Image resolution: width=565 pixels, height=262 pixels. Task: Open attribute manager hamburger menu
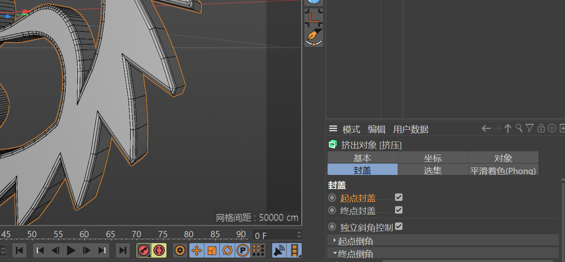[x=333, y=129]
